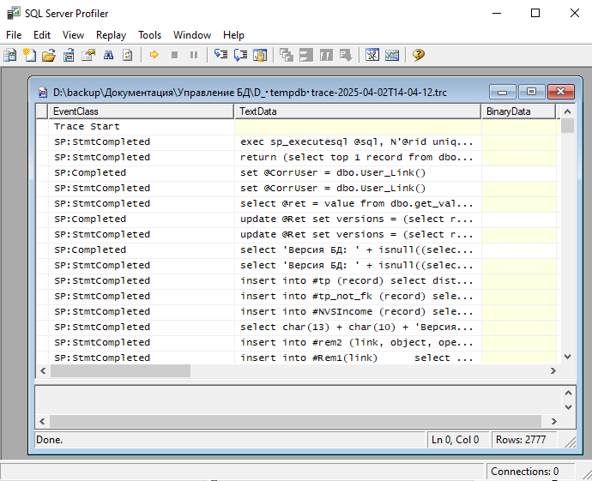Minimize the trace child window

502,92
